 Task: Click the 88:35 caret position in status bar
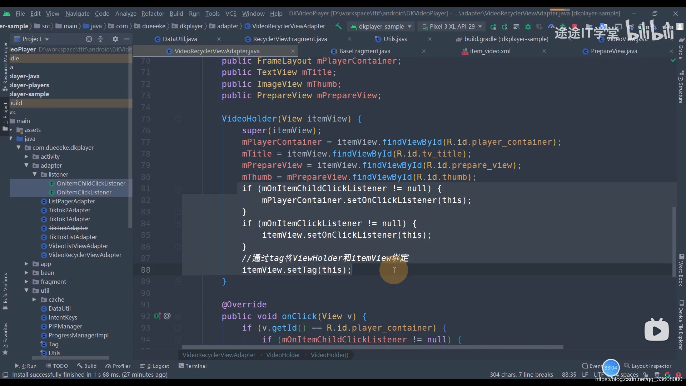pos(569,375)
